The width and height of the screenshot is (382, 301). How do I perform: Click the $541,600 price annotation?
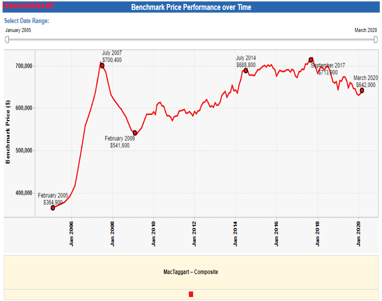click(x=120, y=145)
